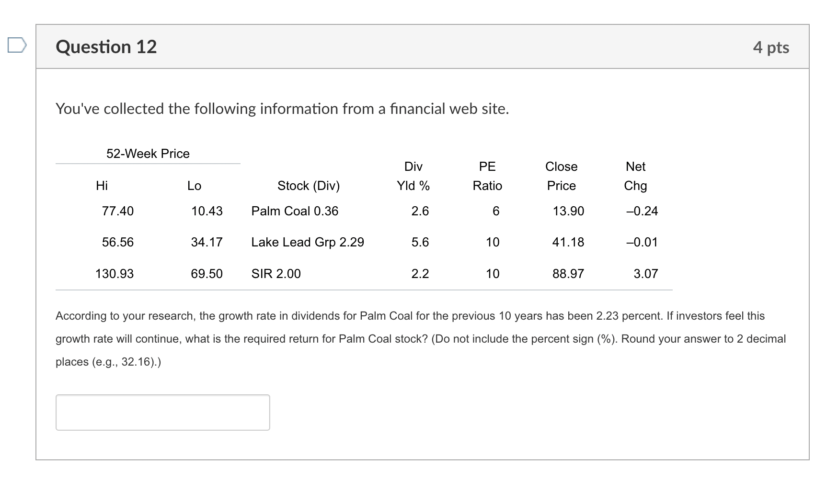
Task: Click the 4 pts label
Action: point(772,46)
